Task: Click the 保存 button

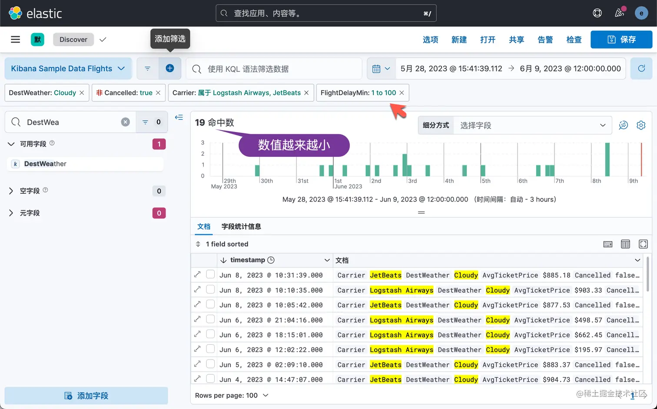Action: click(621, 40)
